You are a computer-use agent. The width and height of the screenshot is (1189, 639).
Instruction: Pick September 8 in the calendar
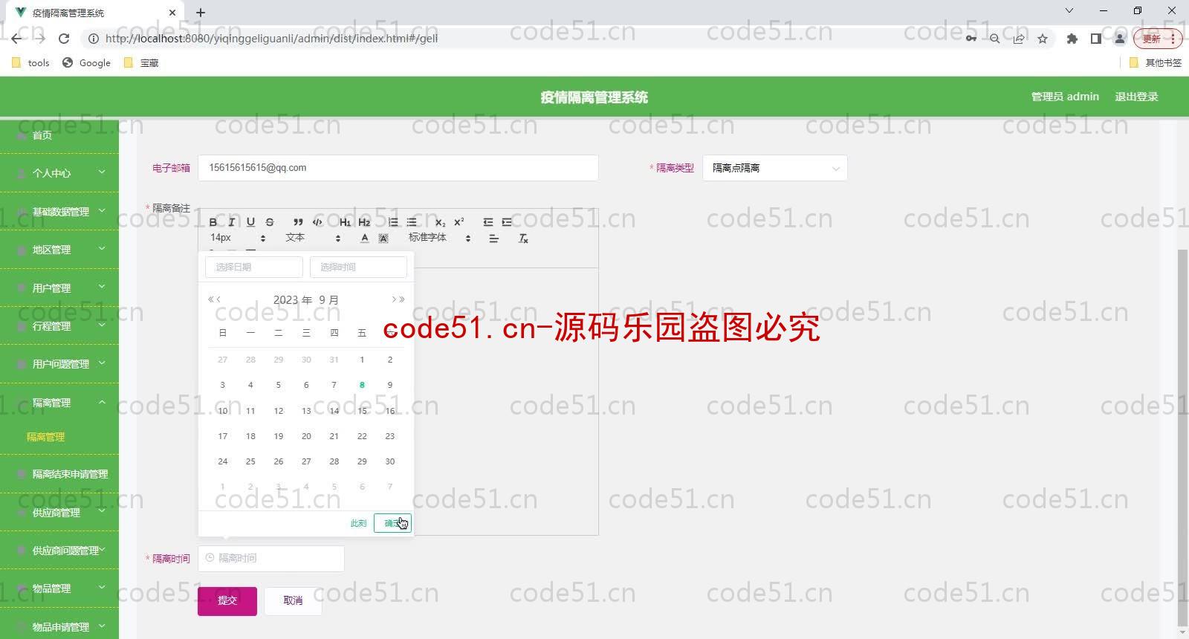[x=362, y=385]
